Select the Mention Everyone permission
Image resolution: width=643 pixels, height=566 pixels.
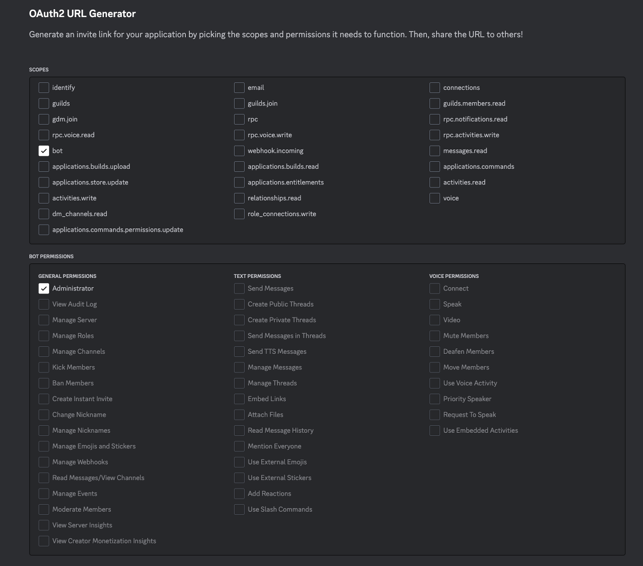click(x=239, y=446)
